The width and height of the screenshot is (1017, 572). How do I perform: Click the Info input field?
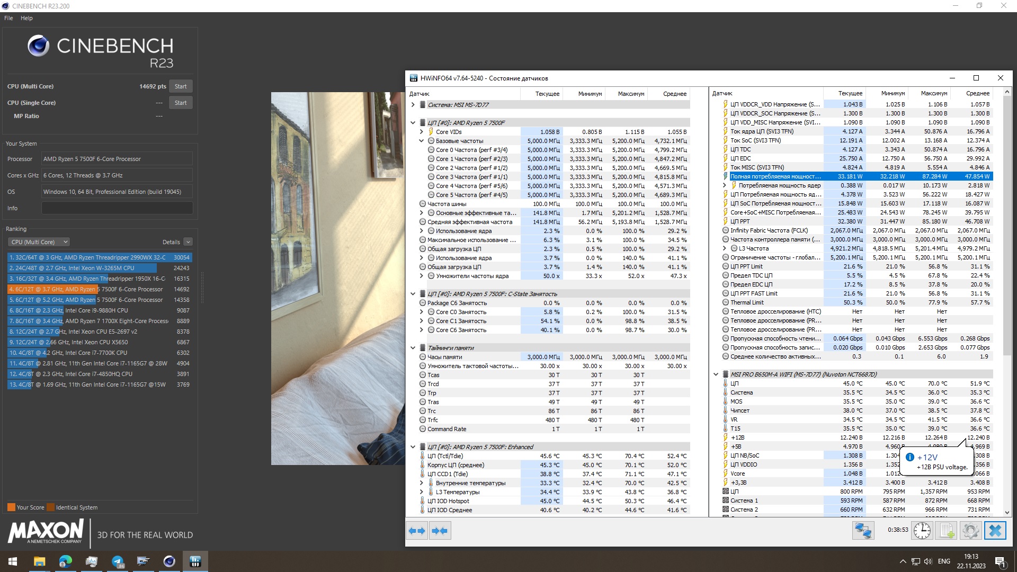pos(117,208)
